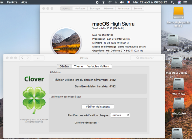Click Processeur 3,51 GHz Intel Core i7
Screen dimensions: 192x139
(111, 39)
